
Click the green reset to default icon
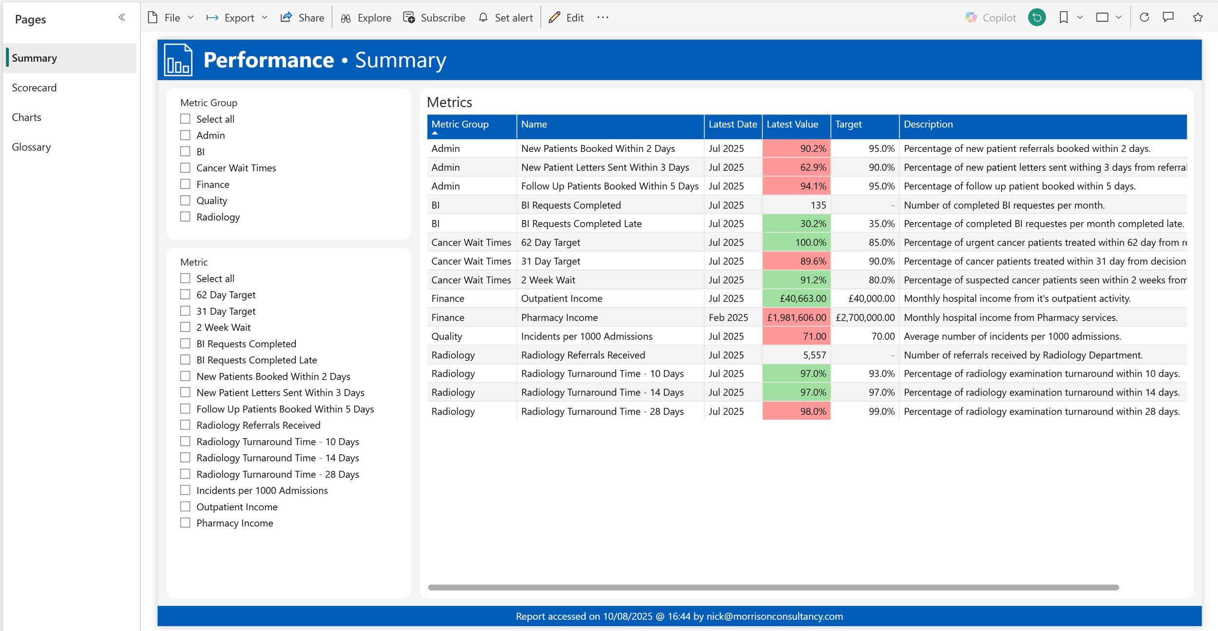(x=1037, y=18)
